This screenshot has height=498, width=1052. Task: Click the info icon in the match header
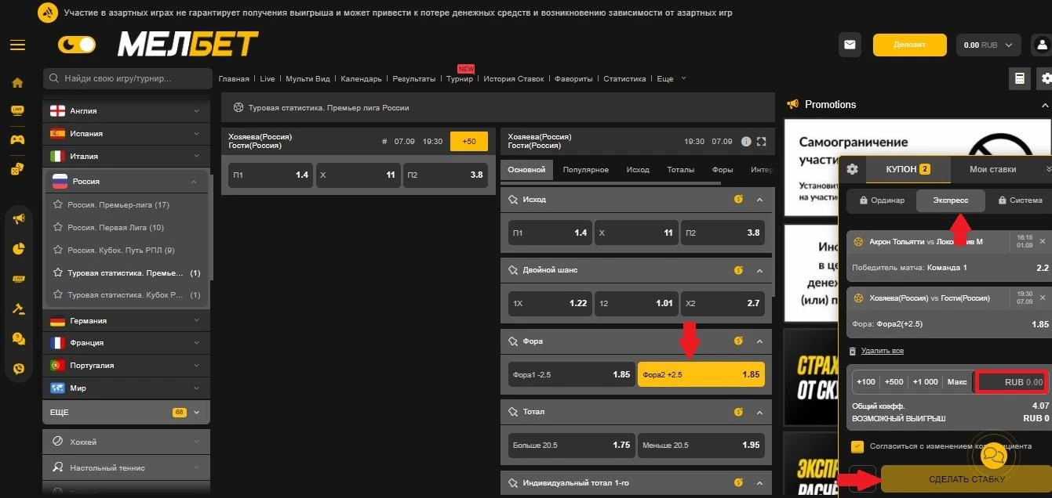point(746,142)
